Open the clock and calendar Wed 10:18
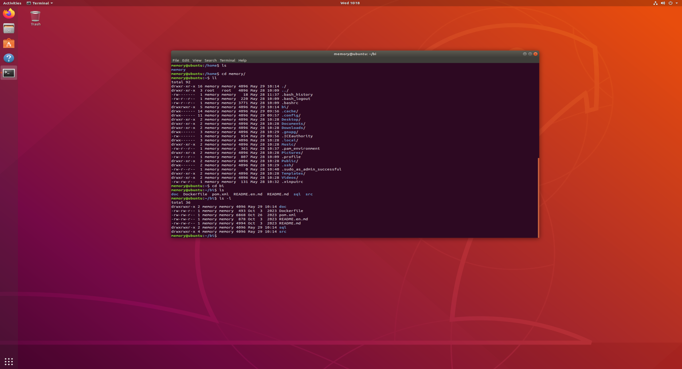The image size is (682, 369). 350,3
